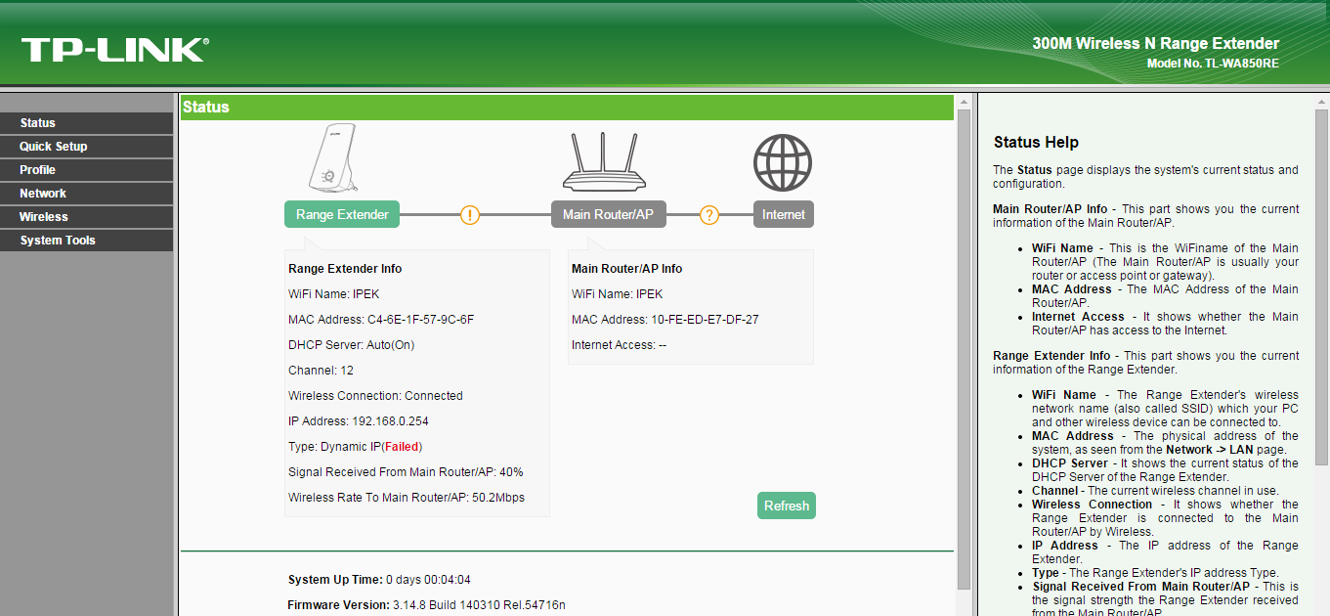Click the router WiFi Name: IPEK line

pyautogui.click(x=617, y=294)
